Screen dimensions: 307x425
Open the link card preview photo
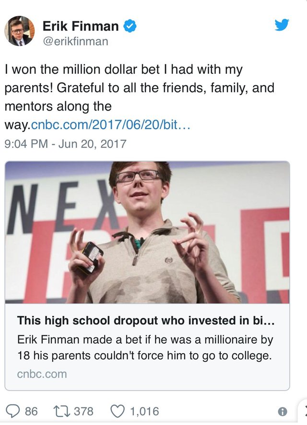(147, 232)
